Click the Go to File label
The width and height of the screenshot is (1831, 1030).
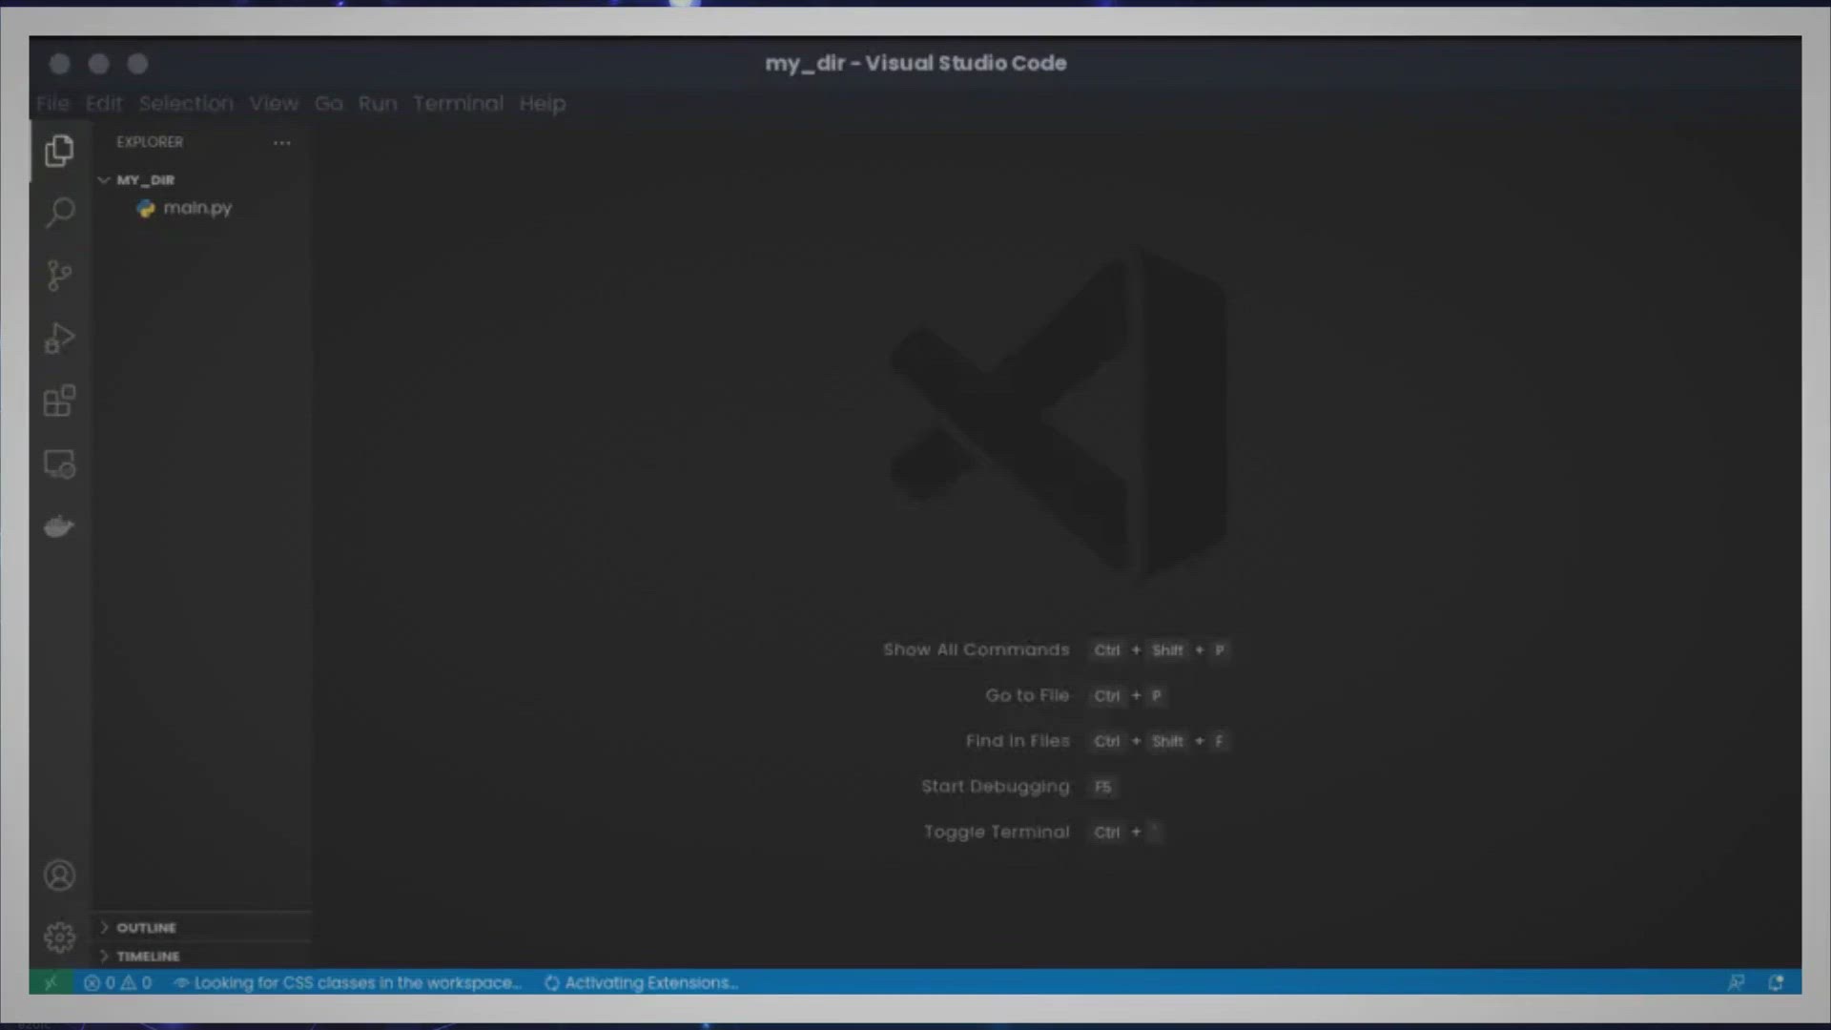pyautogui.click(x=1027, y=695)
